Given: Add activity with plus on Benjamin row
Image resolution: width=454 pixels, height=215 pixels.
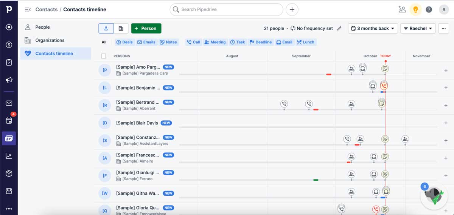Looking at the screenshot, I should 446,88.
